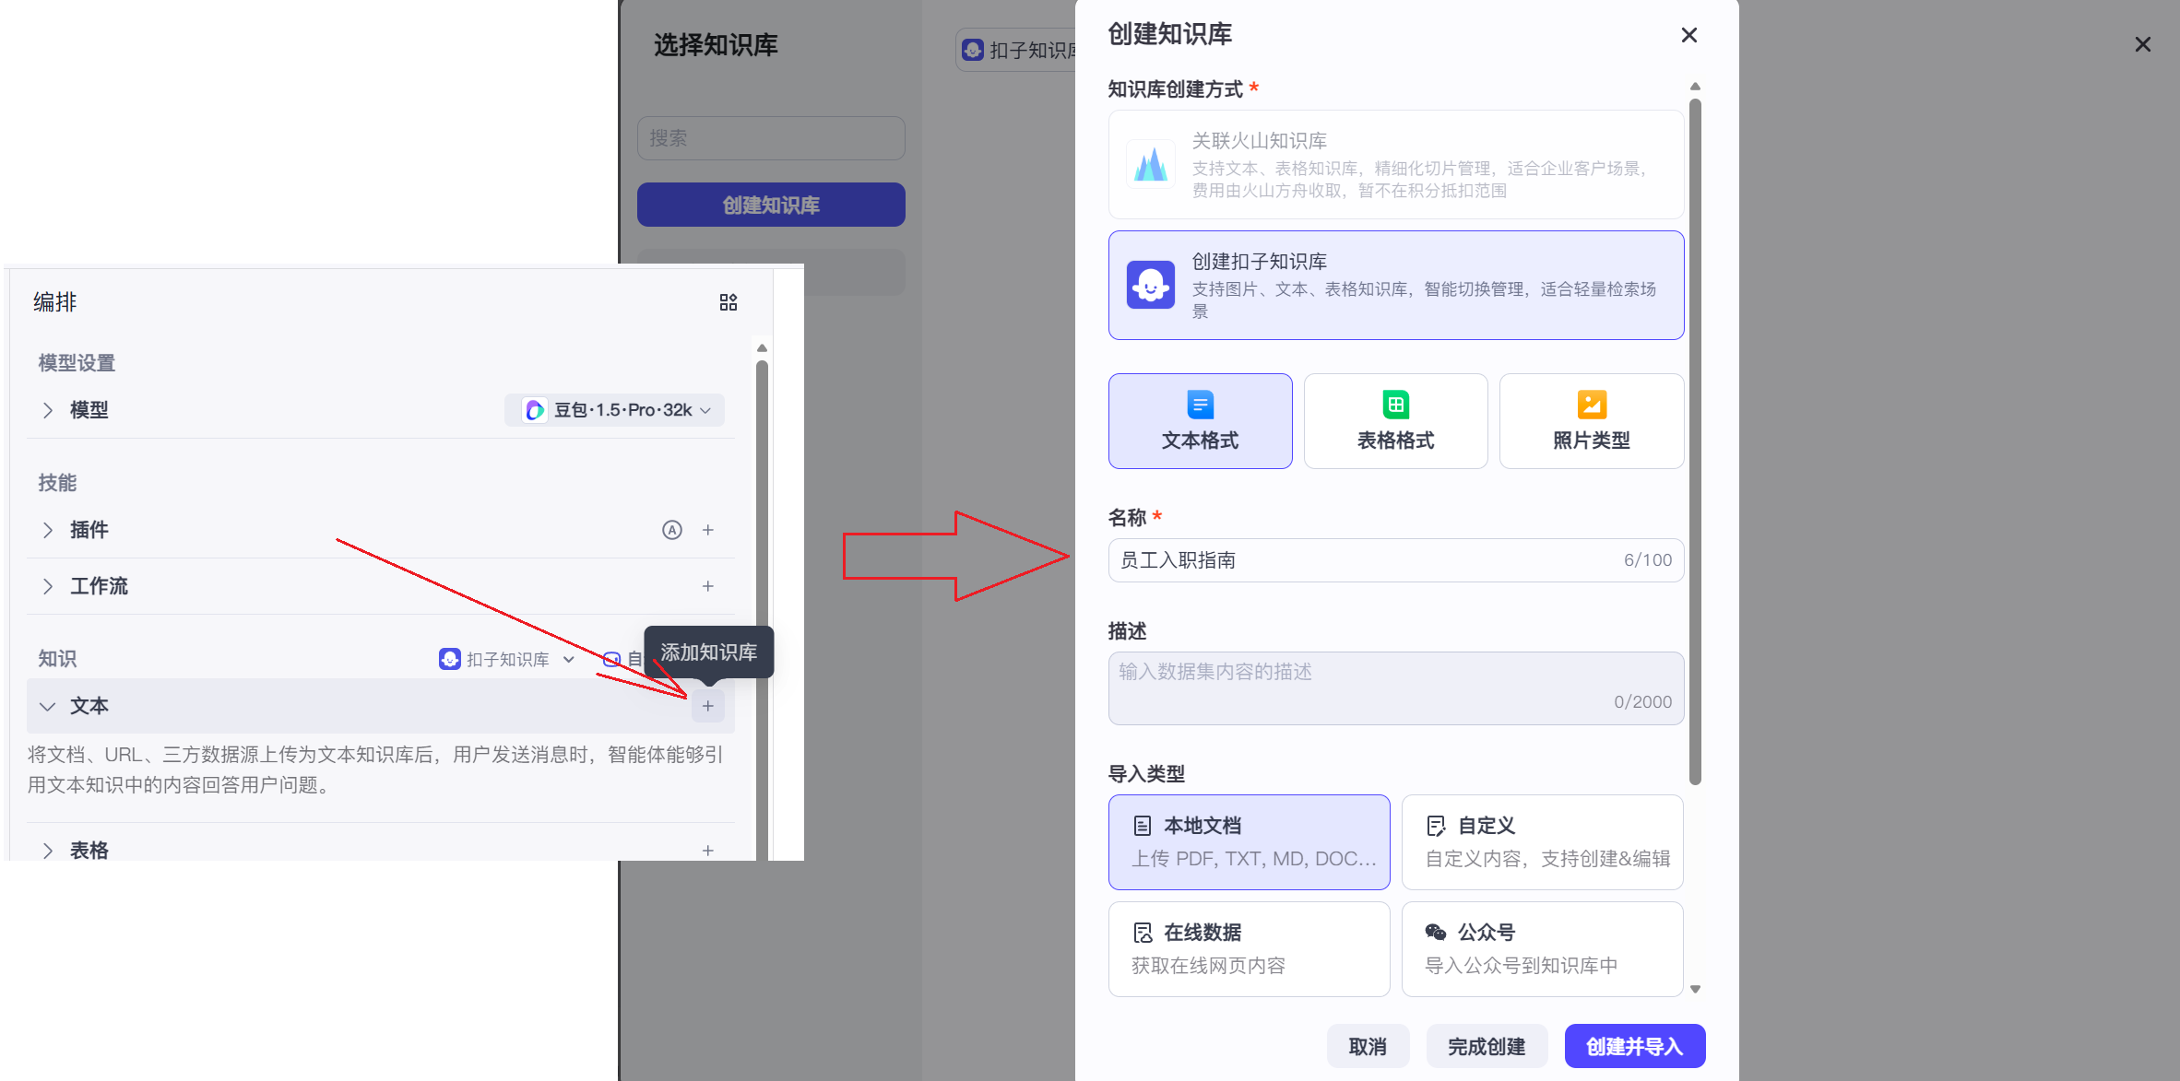Choose 自定义 import type
2180x1081 pixels.
tap(1542, 841)
